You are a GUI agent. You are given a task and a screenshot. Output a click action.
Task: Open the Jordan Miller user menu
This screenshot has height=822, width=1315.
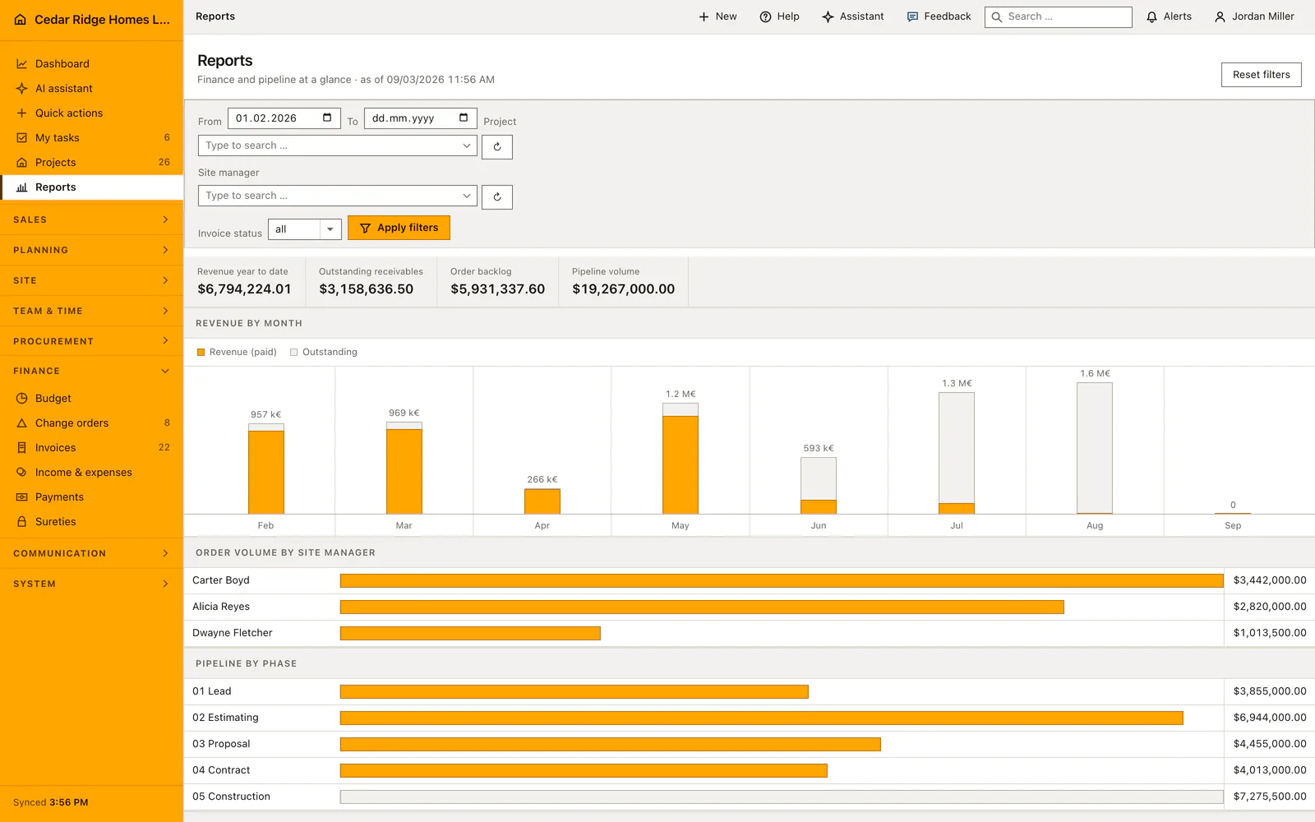(1254, 16)
